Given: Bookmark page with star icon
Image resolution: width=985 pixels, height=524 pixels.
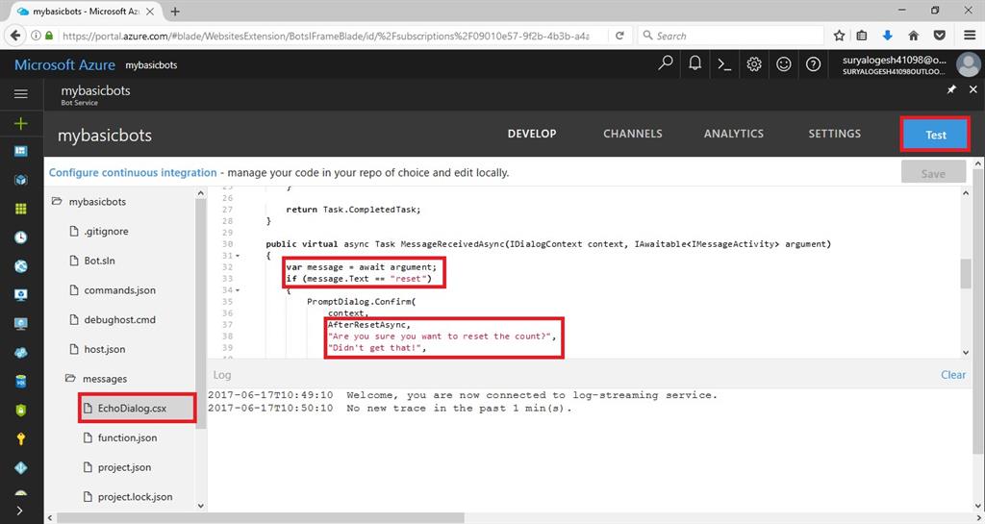Looking at the screenshot, I should [839, 36].
